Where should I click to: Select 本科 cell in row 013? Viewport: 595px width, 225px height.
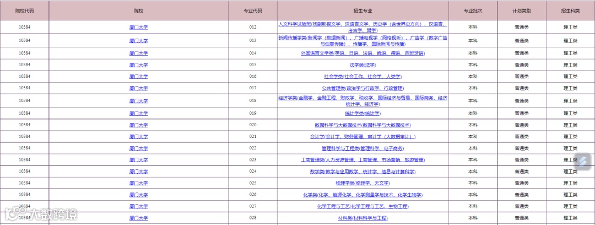(473, 40)
